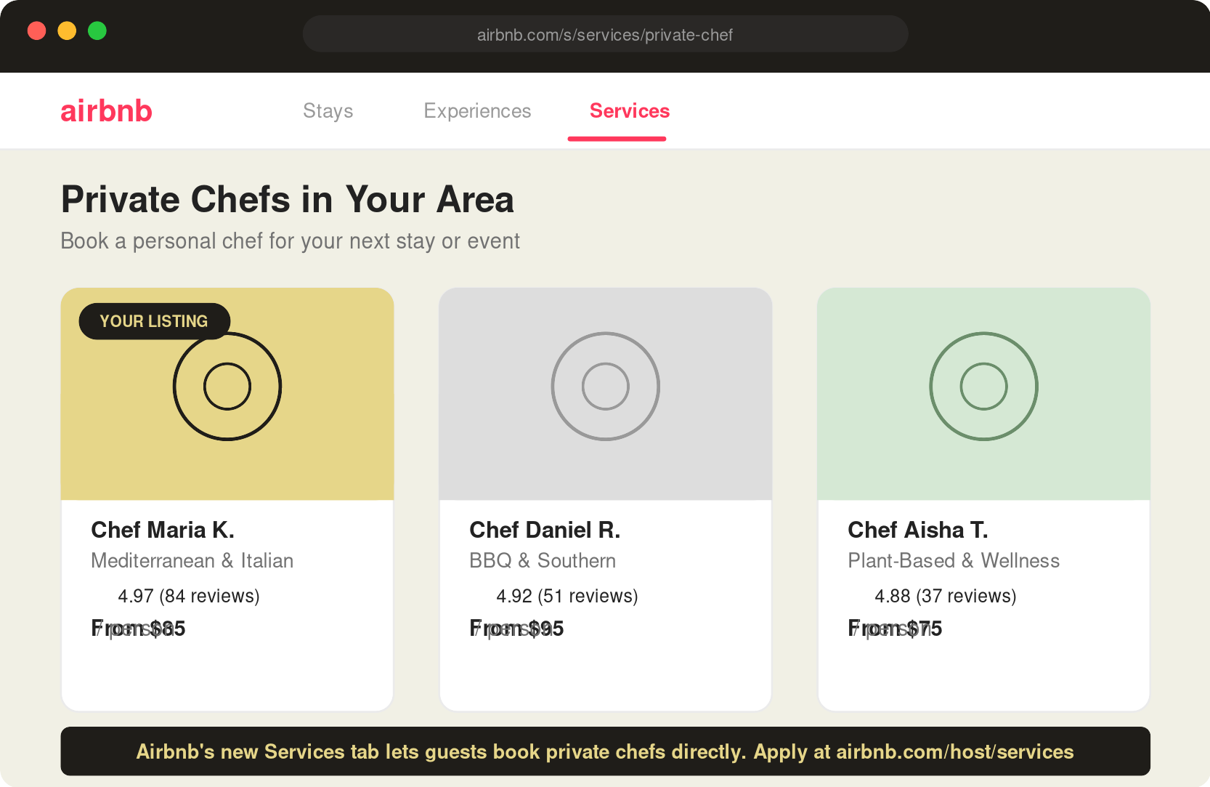
Task: Click the red traffic light button
Action: coord(36,31)
